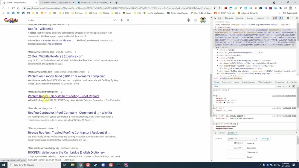299x168 pixels.
Task: Go to the browser home page
Action: (18, 8)
